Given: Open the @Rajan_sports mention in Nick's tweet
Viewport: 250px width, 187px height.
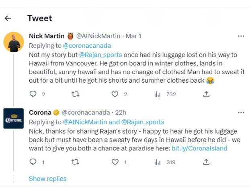Looking at the screenshot, I should (100, 55).
